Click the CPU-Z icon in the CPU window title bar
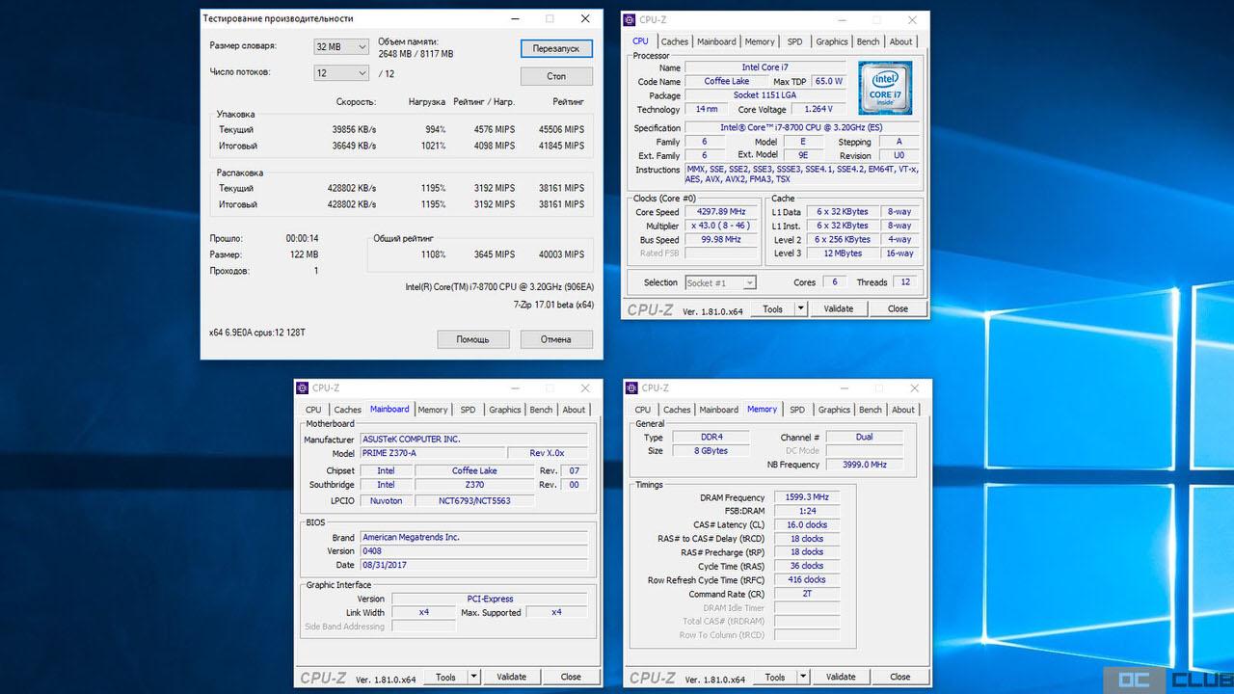The width and height of the screenshot is (1234, 694). (x=630, y=19)
